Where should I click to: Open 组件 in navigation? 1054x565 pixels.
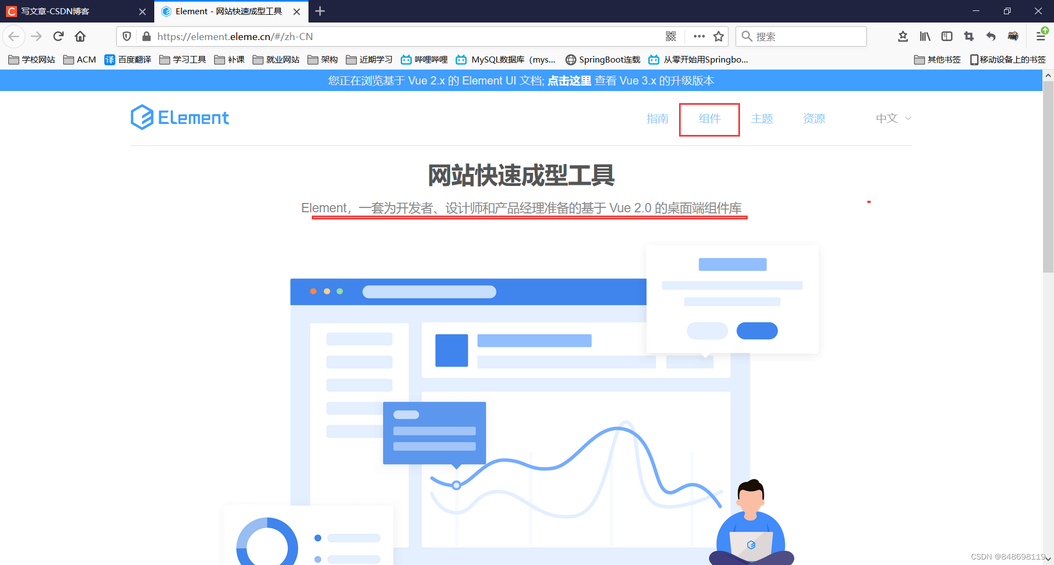(x=709, y=118)
